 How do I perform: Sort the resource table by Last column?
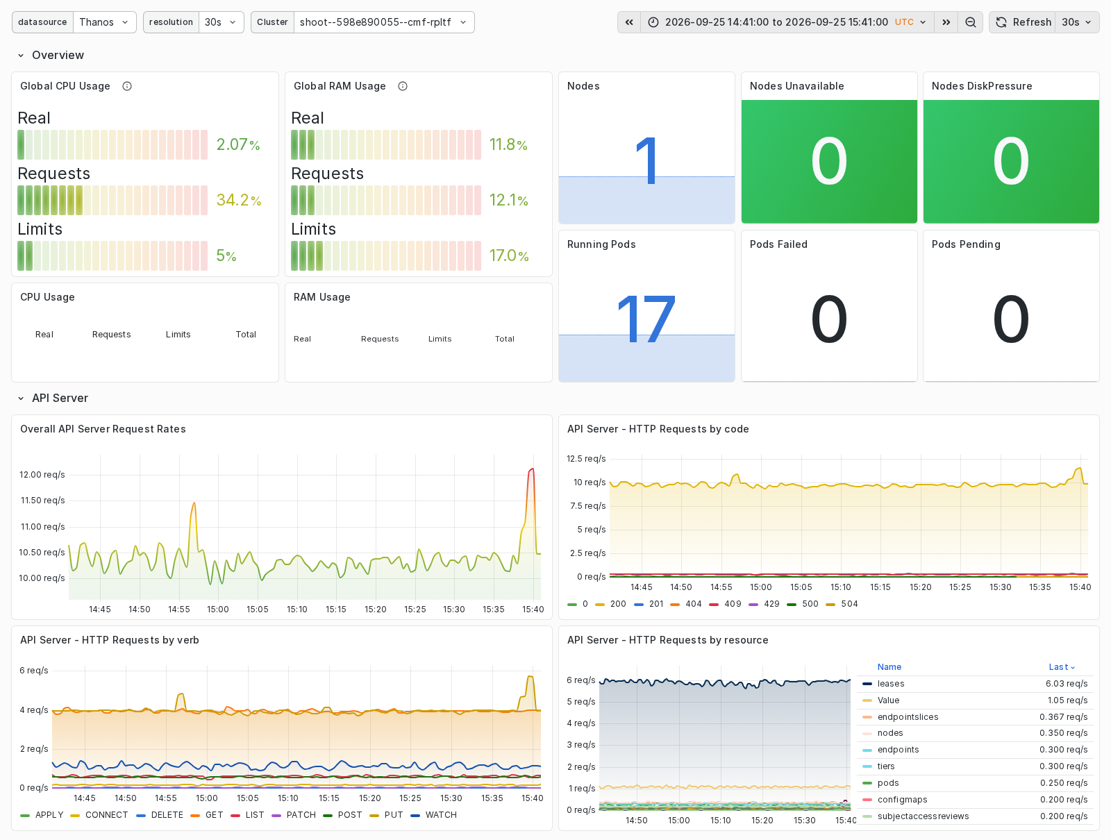[x=1062, y=667]
